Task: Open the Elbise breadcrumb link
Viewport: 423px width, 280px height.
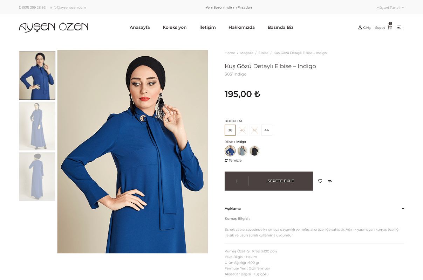Action: click(x=263, y=53)
